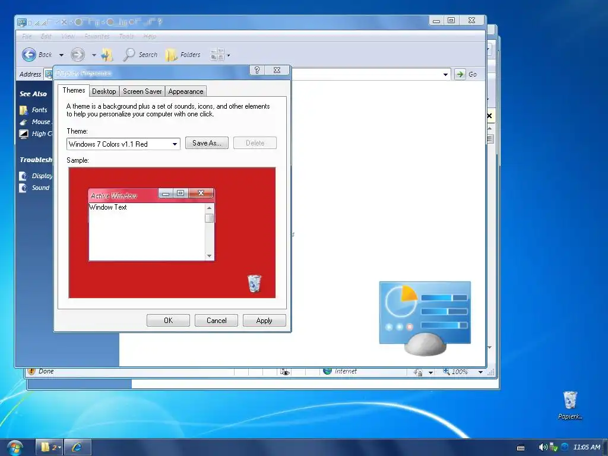This screenshot has width=608, height=456.
Task: Expand the Forward button history arrow
Action: tap(94, 55)
